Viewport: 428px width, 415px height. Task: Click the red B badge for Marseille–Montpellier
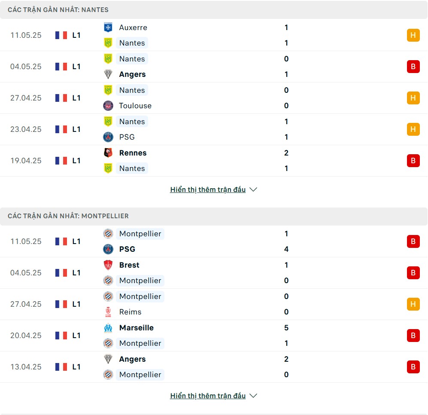(413, 336)
